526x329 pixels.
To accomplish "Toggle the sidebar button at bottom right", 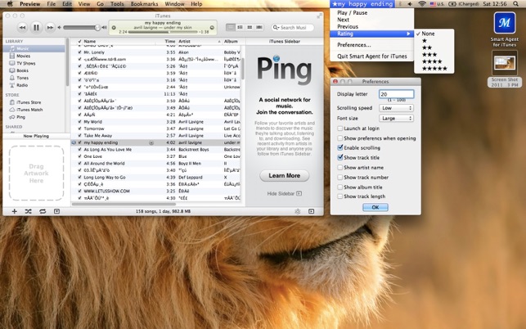I will (312, 211).
